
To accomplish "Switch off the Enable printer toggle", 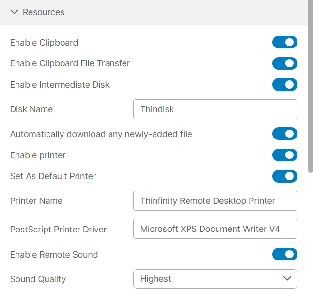I will [284, 155].
